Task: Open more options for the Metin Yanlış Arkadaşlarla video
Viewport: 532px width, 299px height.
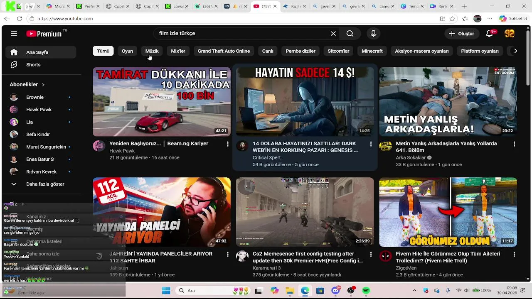Action: coord(514,144)
